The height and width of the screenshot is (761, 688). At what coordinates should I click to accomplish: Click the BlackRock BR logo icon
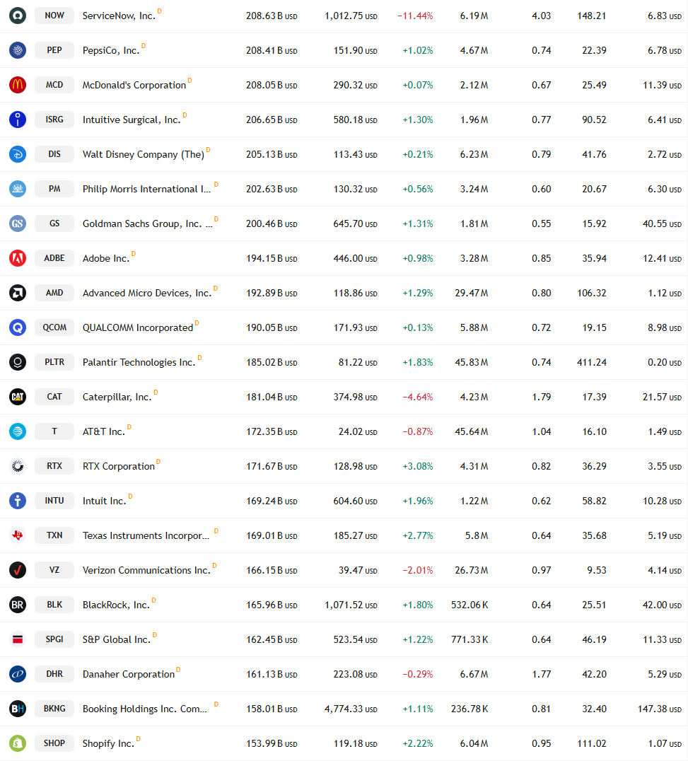[x=18, y=605]
